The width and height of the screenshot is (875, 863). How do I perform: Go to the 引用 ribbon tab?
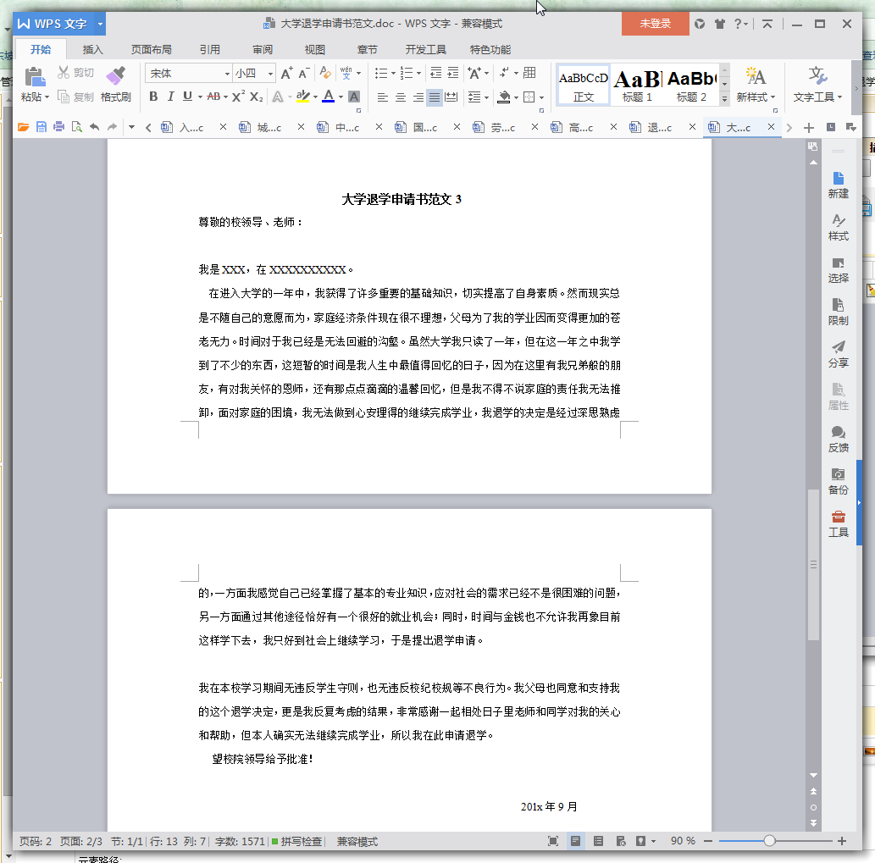(x=210, y=50)
